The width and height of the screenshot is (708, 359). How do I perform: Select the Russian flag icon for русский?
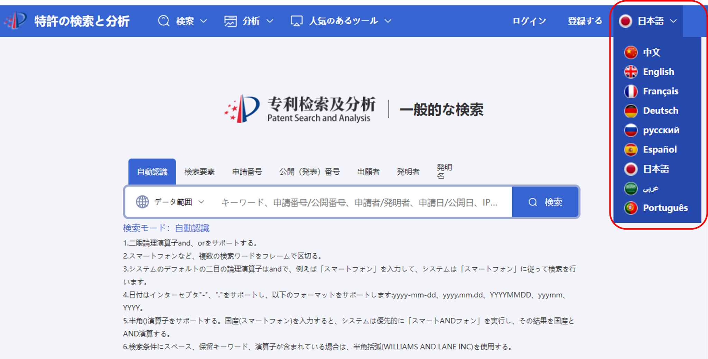click(x=631, y=130)
